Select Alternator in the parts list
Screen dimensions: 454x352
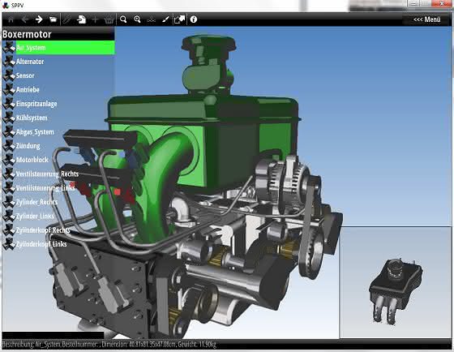tap(30, 62)
